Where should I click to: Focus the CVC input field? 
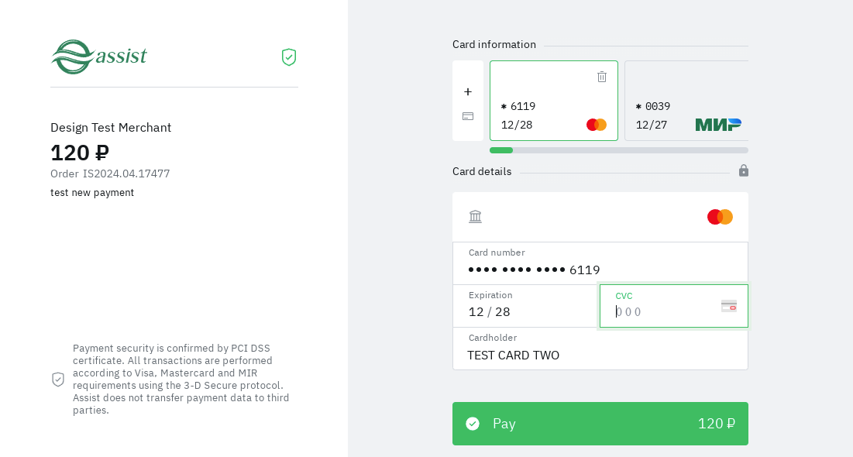tap(662, 311)
